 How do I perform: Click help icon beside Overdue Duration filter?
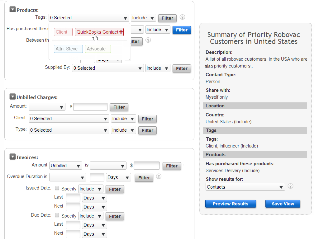(159, 176)
